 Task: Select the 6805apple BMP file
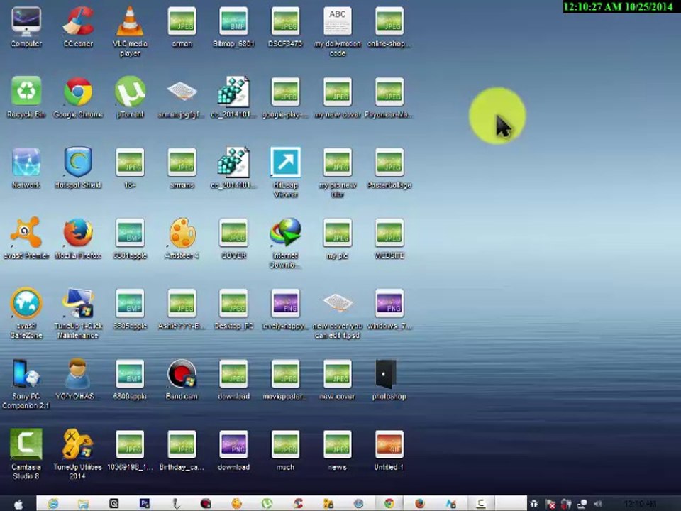pos(130,309)
